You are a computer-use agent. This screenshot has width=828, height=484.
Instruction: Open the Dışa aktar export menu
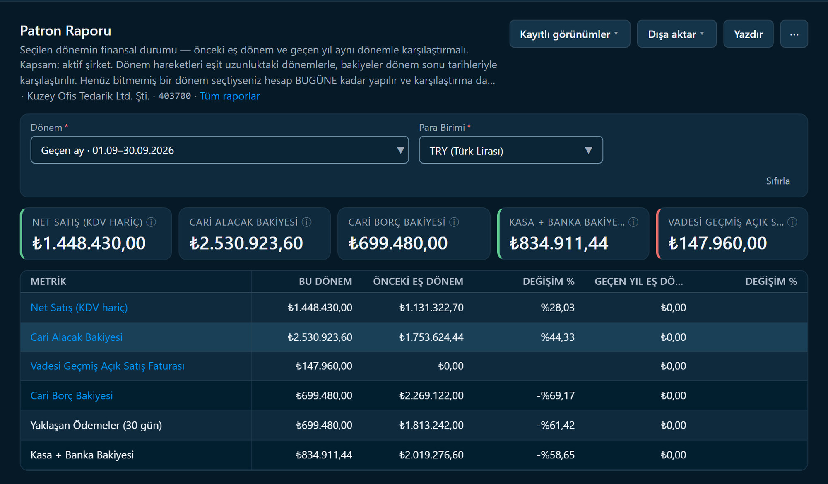(676, 34)
